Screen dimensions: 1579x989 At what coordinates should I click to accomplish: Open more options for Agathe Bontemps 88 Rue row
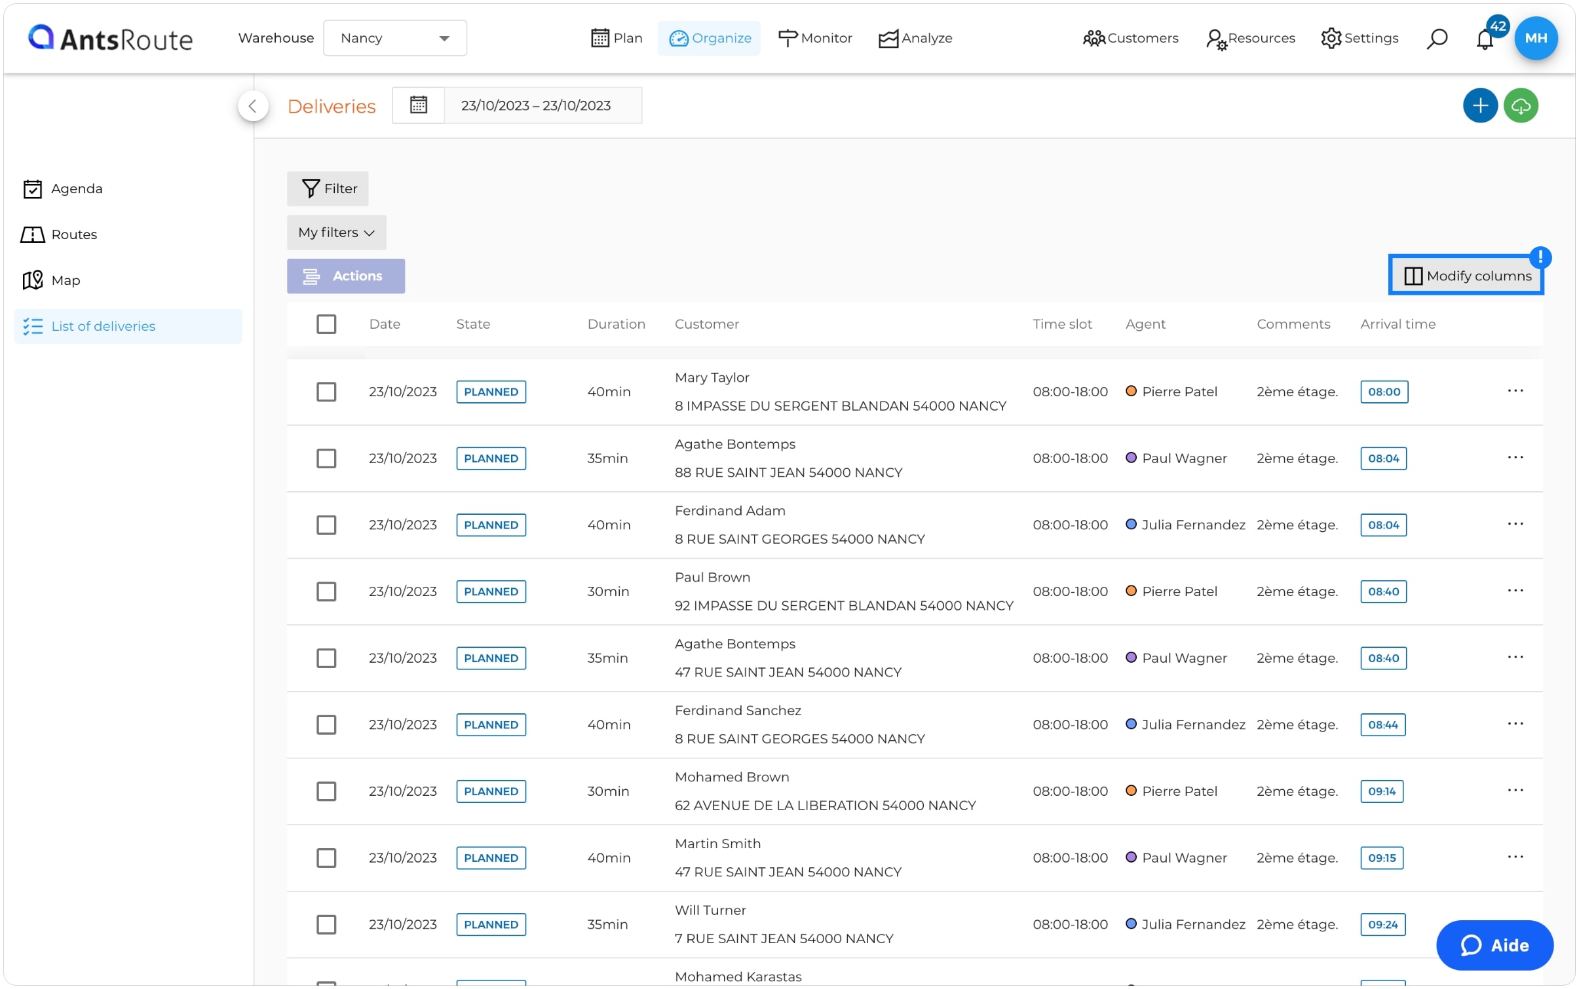[x=1515, y=457]
